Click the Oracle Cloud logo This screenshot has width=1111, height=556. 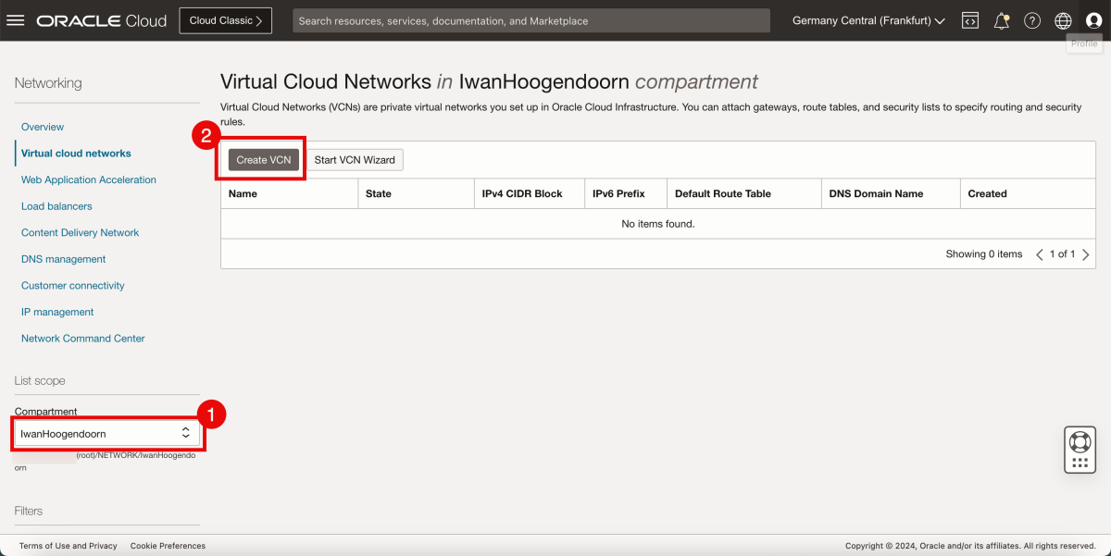[x=104, y=19]
